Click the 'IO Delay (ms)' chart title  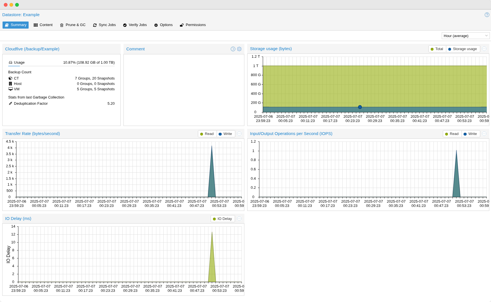point(18,219)
